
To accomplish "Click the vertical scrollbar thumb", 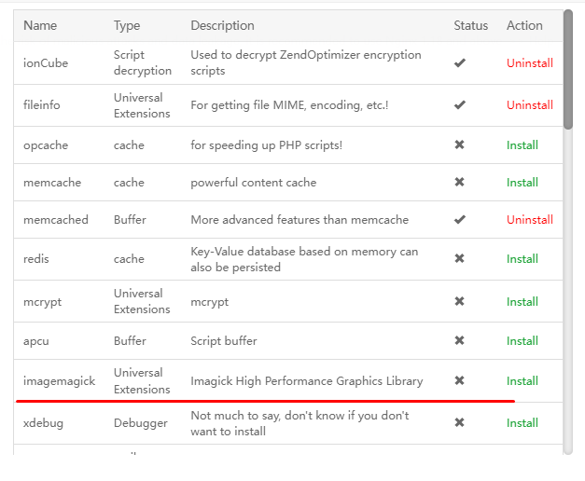I will pos(568,70).
